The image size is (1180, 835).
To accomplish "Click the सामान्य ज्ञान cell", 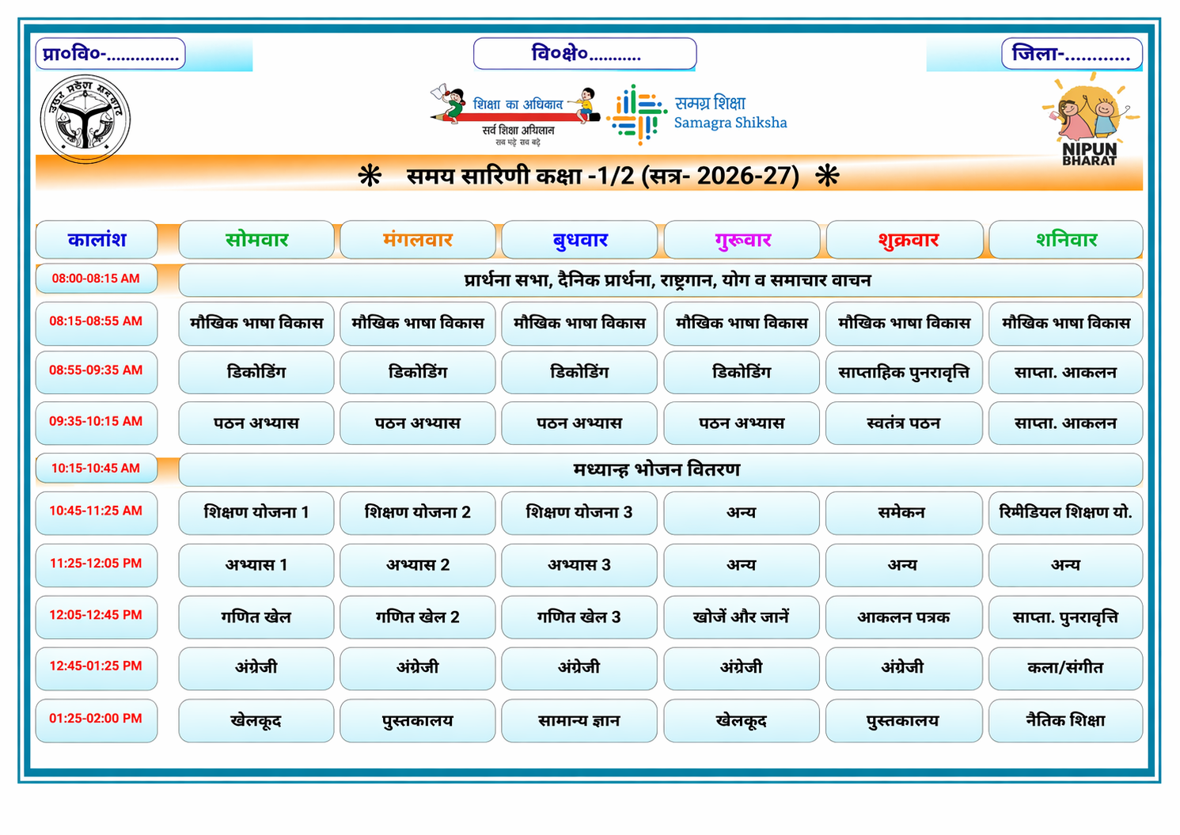I will click(579, 720).
